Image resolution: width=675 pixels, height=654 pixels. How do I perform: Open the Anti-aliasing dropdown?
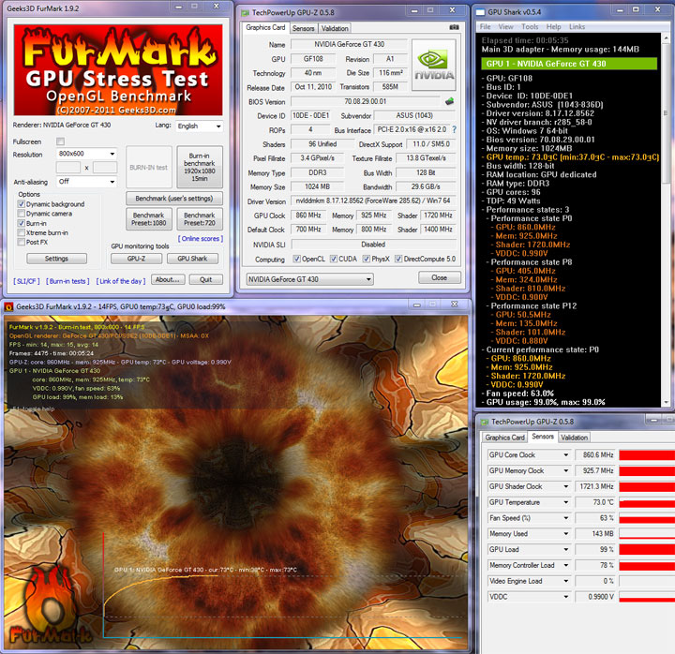(x=86, y=182)
